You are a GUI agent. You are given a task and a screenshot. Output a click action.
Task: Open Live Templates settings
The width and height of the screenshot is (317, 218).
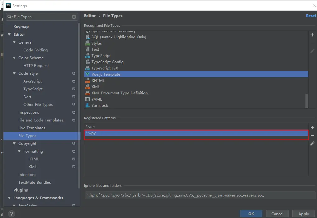coord(32,128)
